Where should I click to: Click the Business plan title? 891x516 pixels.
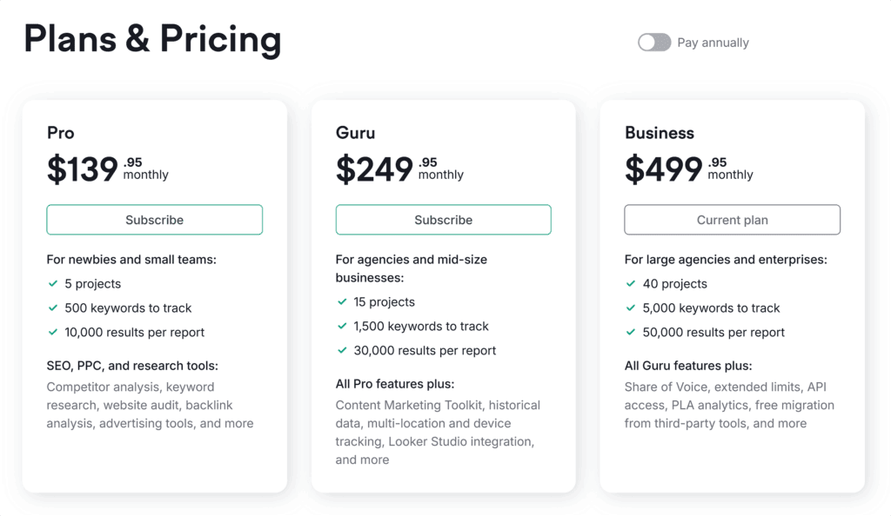click(660, 133)
